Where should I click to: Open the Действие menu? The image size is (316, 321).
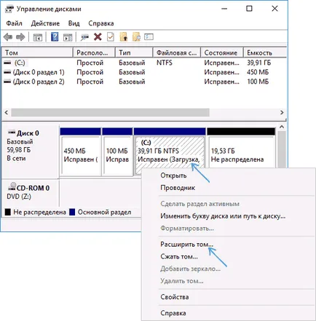pyautogui.click(x=45, y=23)
